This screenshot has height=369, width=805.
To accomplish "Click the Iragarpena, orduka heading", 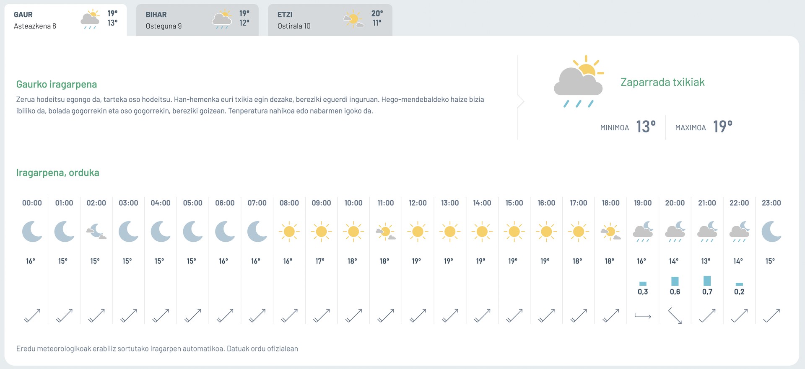I will (x=58, y=173).
